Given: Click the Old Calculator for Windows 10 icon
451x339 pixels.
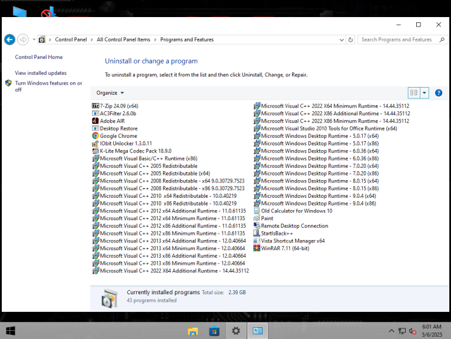Looking at the screenshot, I should coord(257,211).
